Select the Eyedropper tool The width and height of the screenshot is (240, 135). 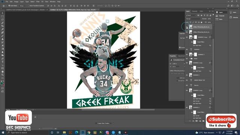tap(3, 29)
